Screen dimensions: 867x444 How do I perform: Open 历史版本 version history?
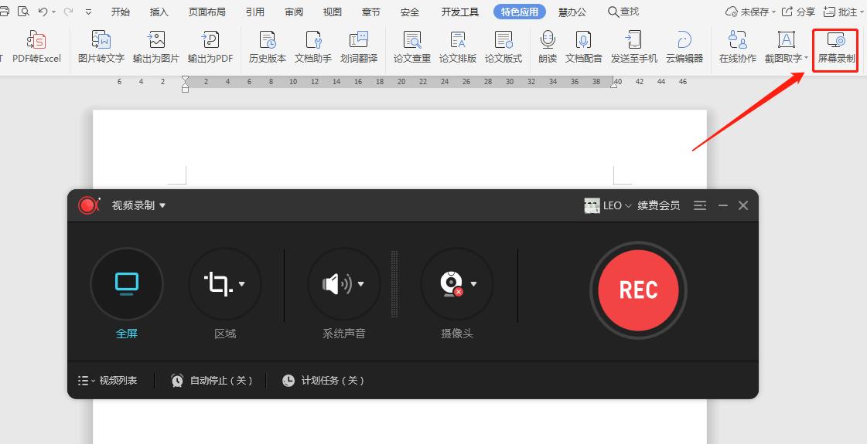point(268,42)
